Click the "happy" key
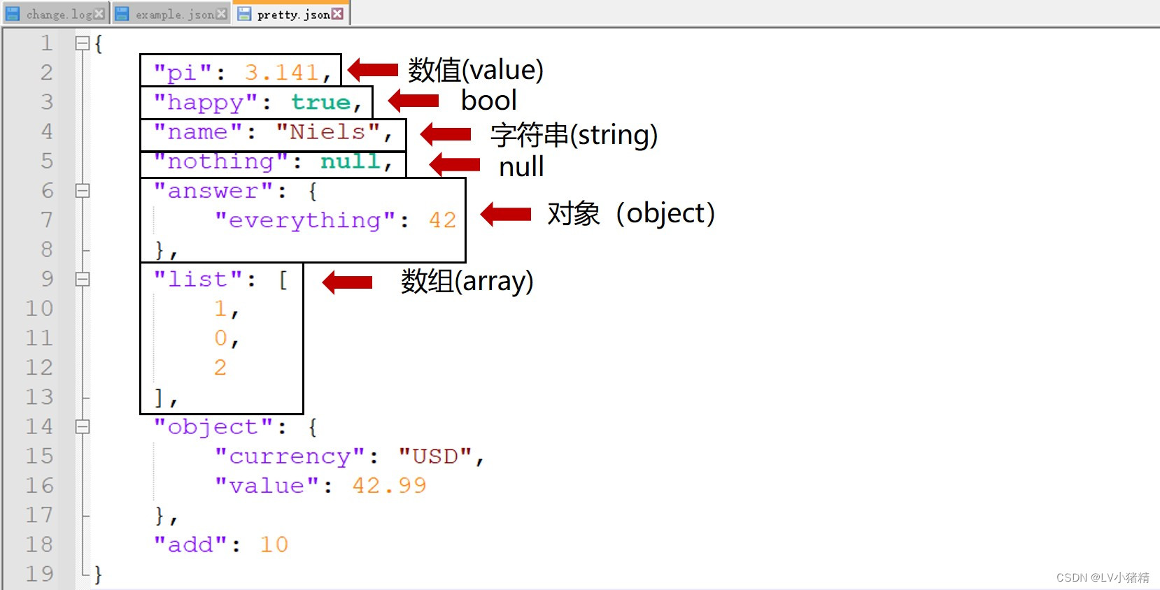This screenshot has height=590, width=1160. [206, 103]
